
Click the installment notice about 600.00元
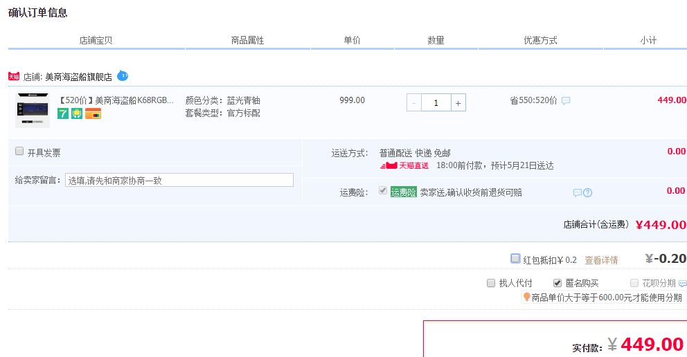[607, 297]
